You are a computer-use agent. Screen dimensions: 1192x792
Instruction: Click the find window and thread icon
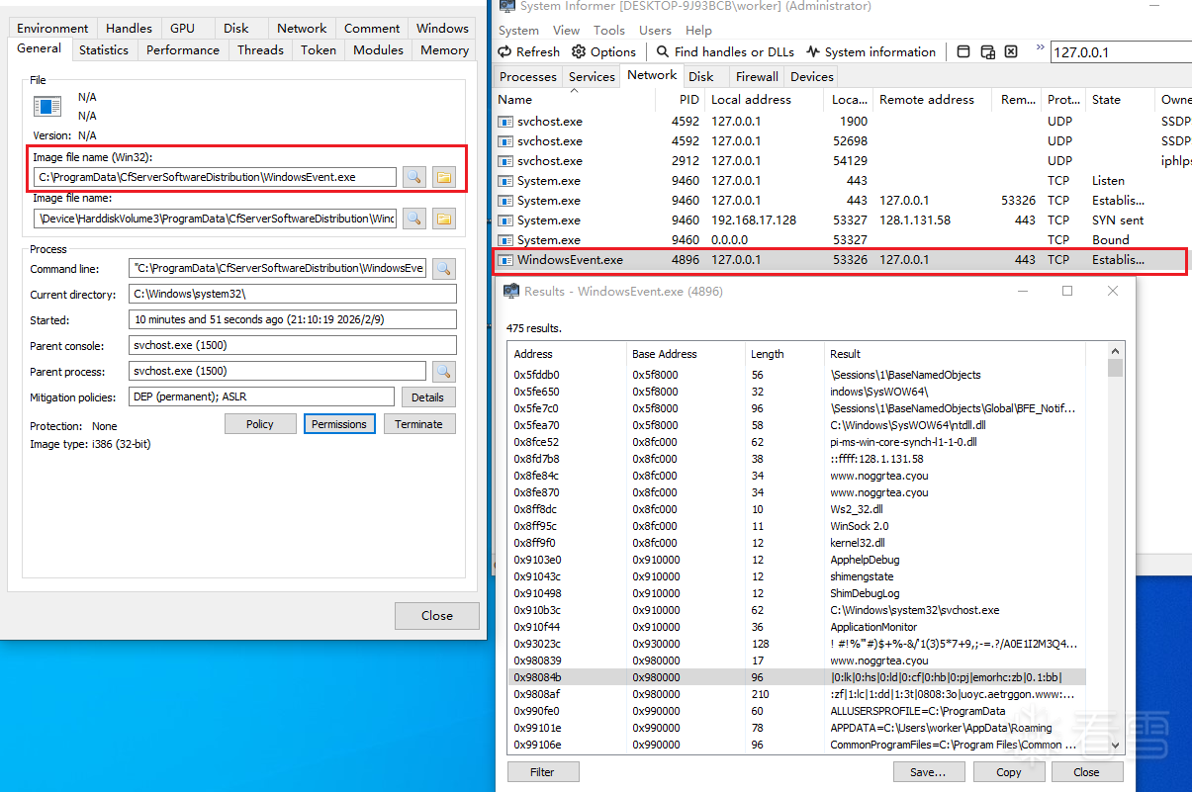coord(987,51)
